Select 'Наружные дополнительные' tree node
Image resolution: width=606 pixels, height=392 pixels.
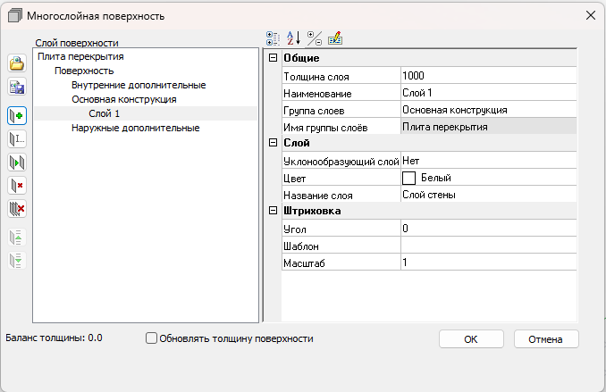(135, 128)
